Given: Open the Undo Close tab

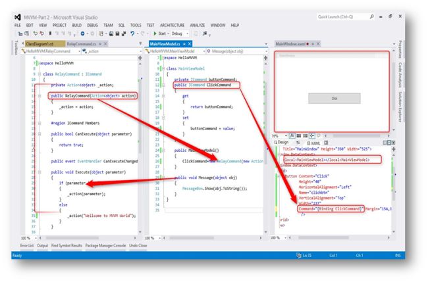Looking at the screenshot, I should click(138, 245).
